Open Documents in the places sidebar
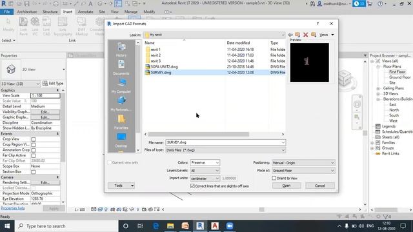Image resolution: width=413 pixels, height=232 pixels. [x=121, y=68]
